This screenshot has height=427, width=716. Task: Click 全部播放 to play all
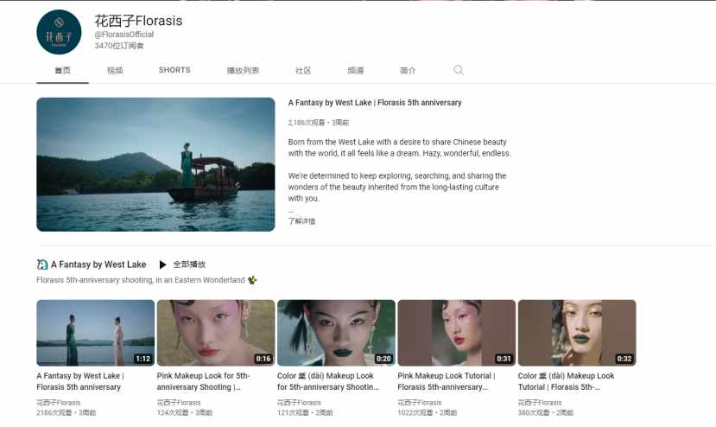tap(189, 264)
